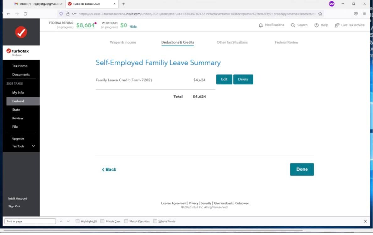Jump to previous find result arrow

(61, 221)
